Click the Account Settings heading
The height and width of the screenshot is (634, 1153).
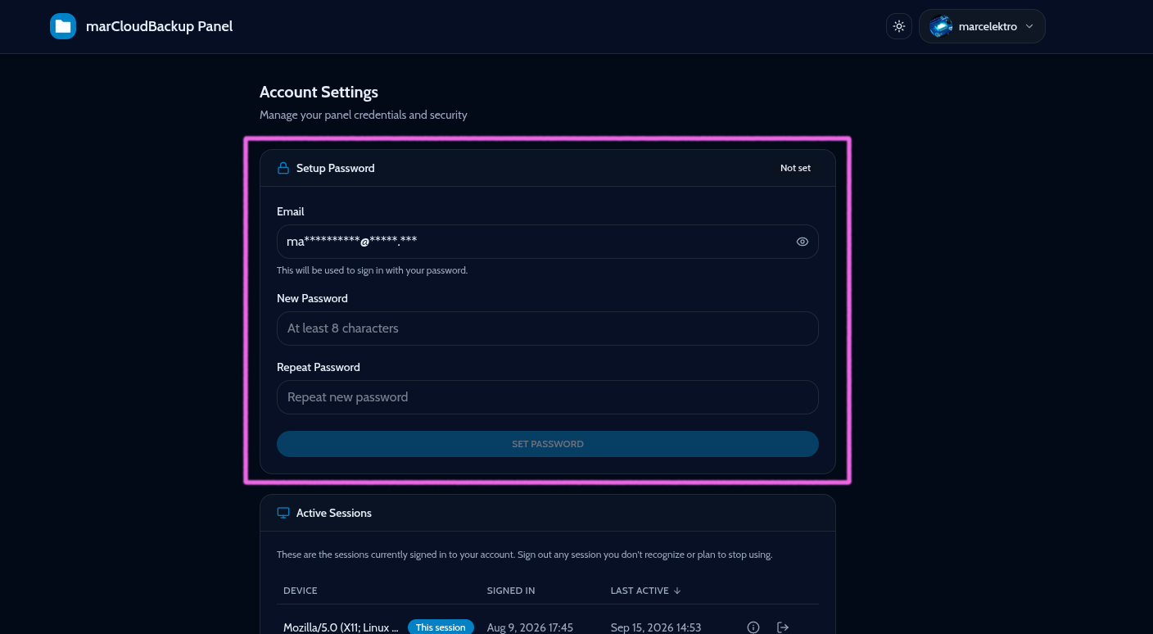tap(319, 92)
